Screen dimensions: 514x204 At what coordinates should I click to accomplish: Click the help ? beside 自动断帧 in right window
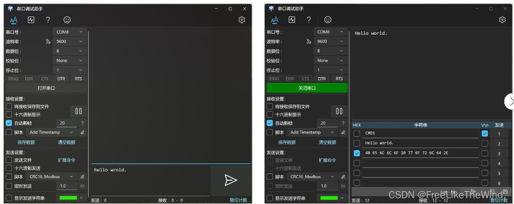pos(343,123)
